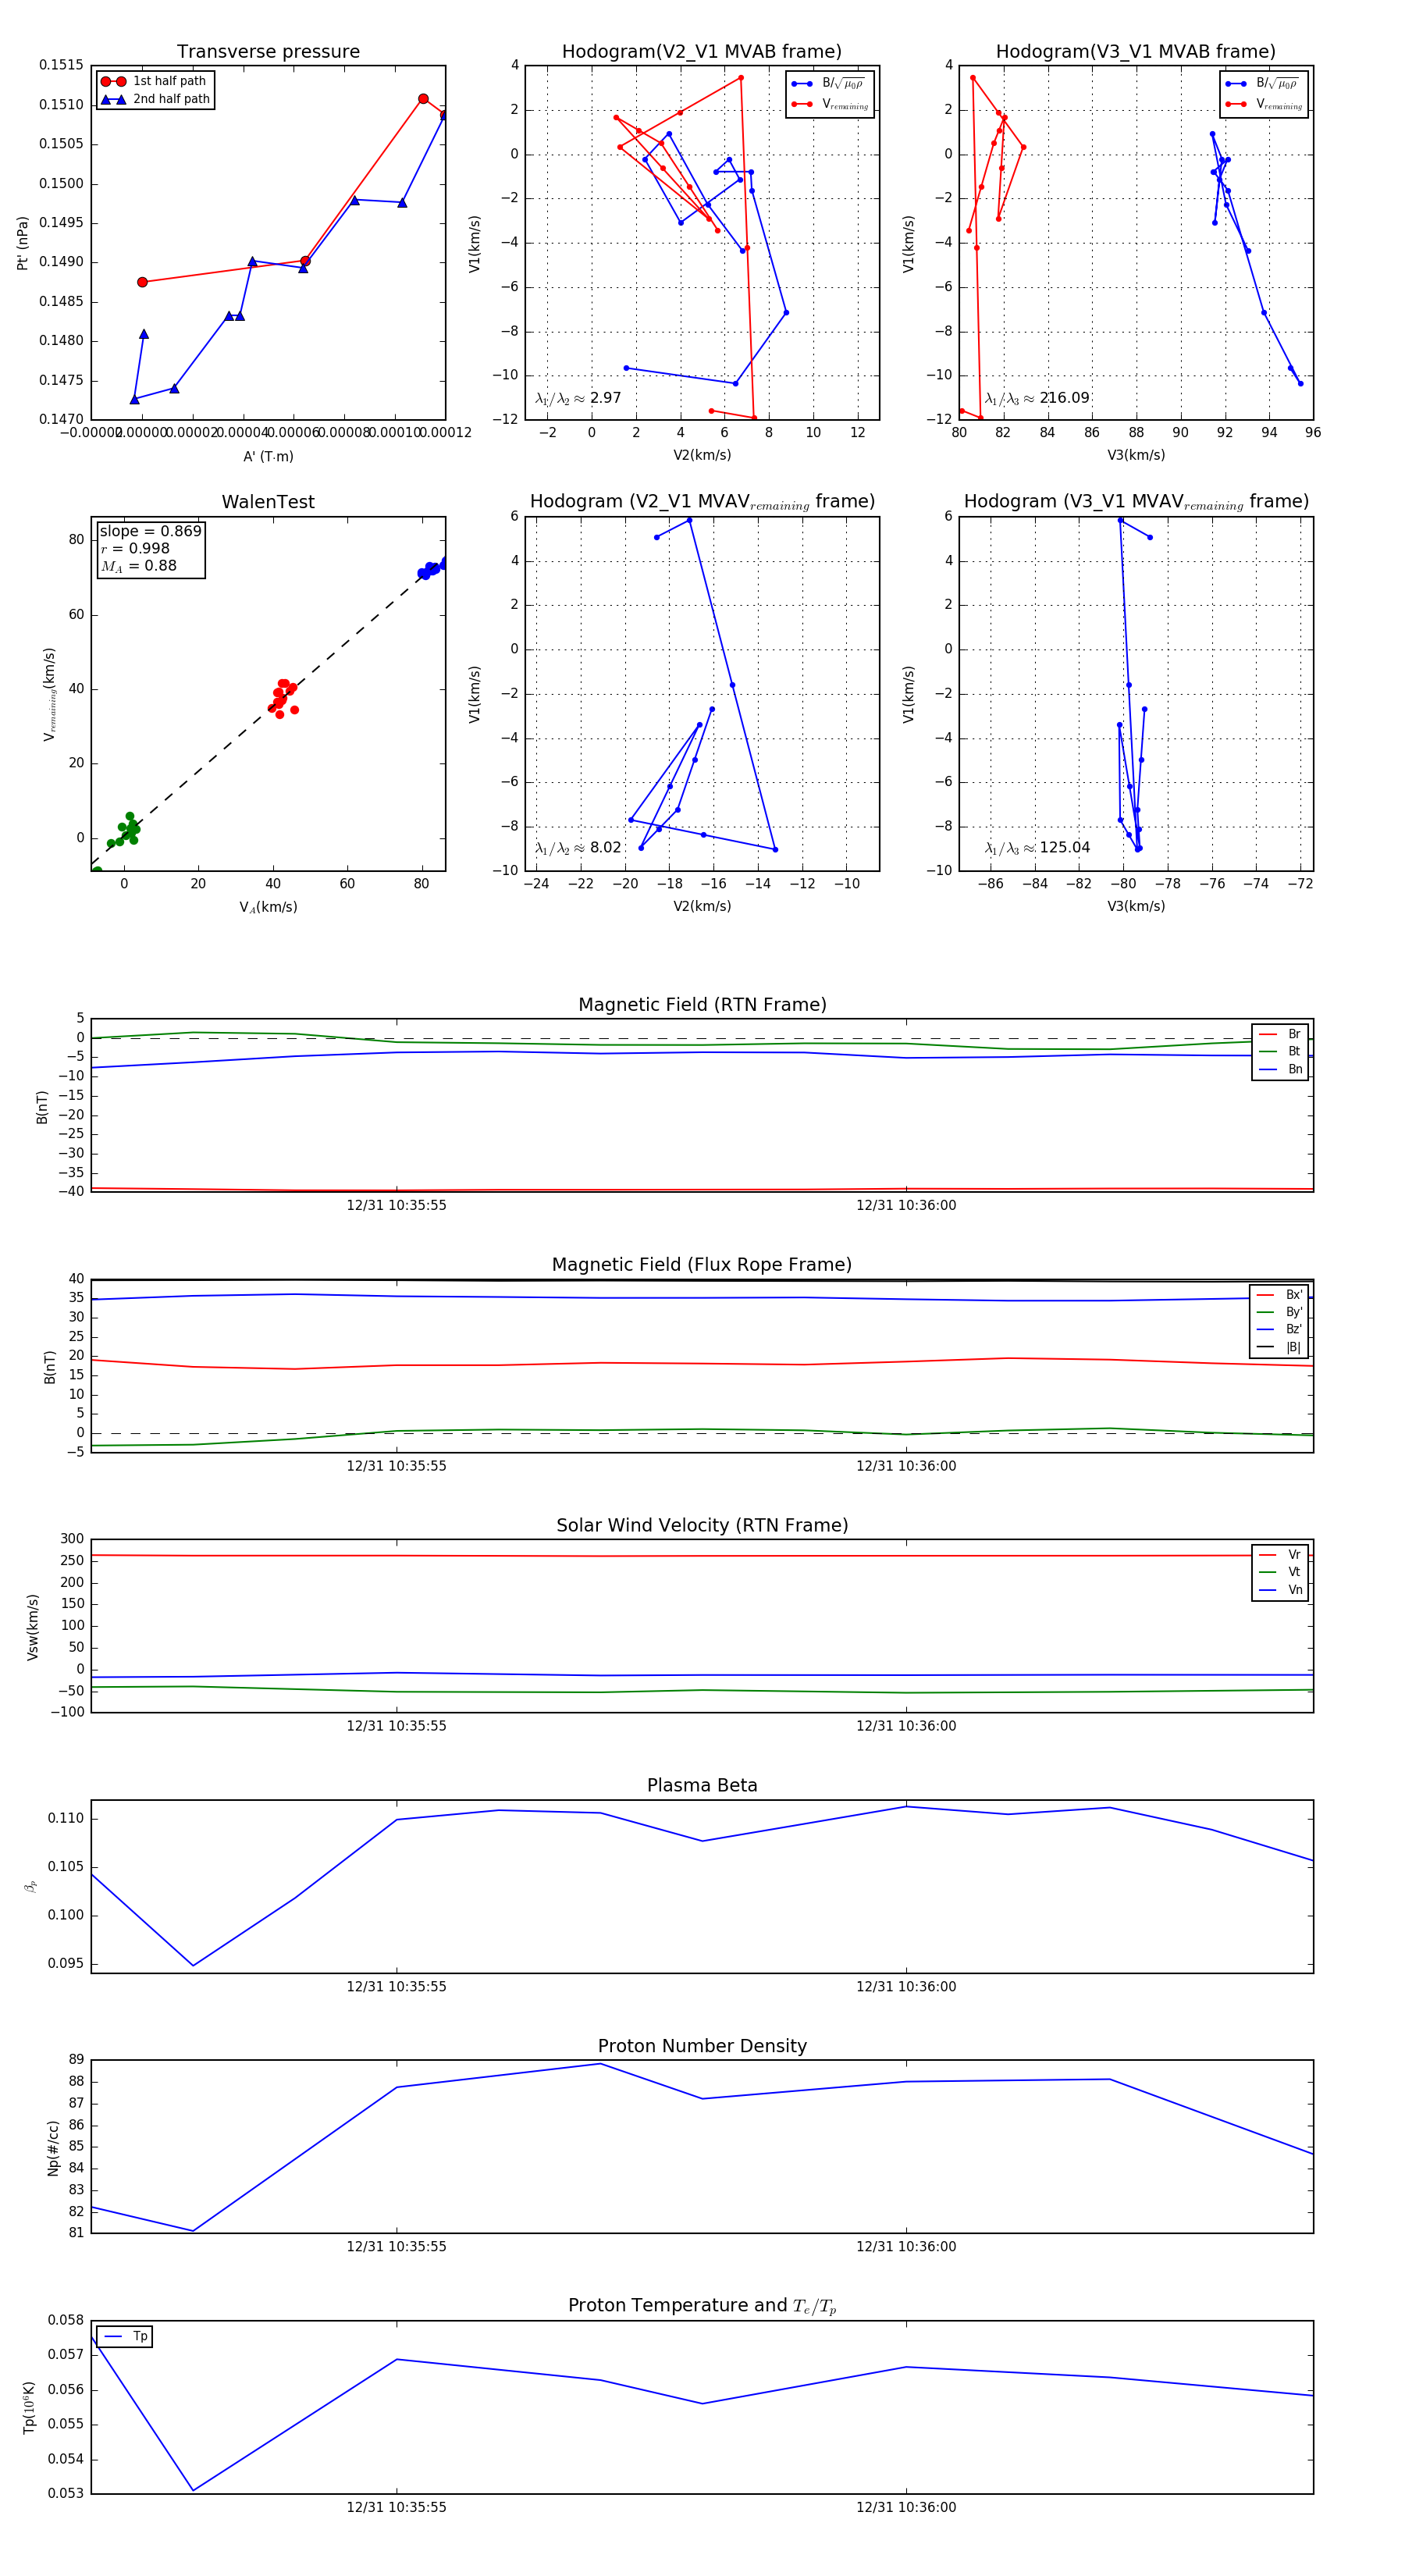Click the 'Hodogram(V2_V1 MVAB frame)' title
The width and height of the screenshot is (1405, 2576).
[x=701, y=52]
